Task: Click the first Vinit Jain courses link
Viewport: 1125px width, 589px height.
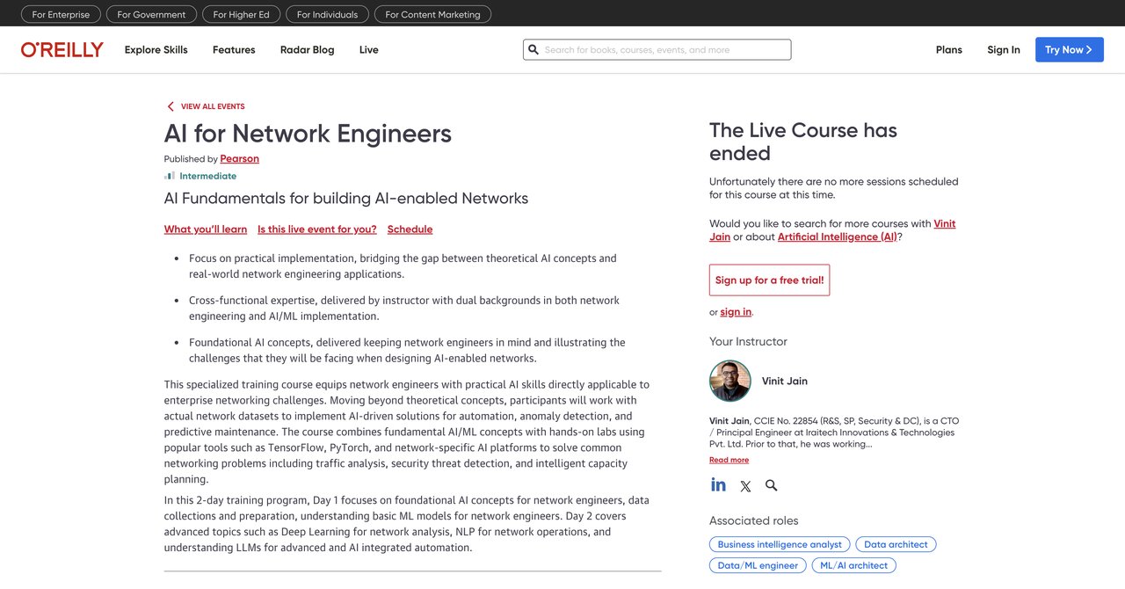Action: pyautogui.click(x=945, y=223)
